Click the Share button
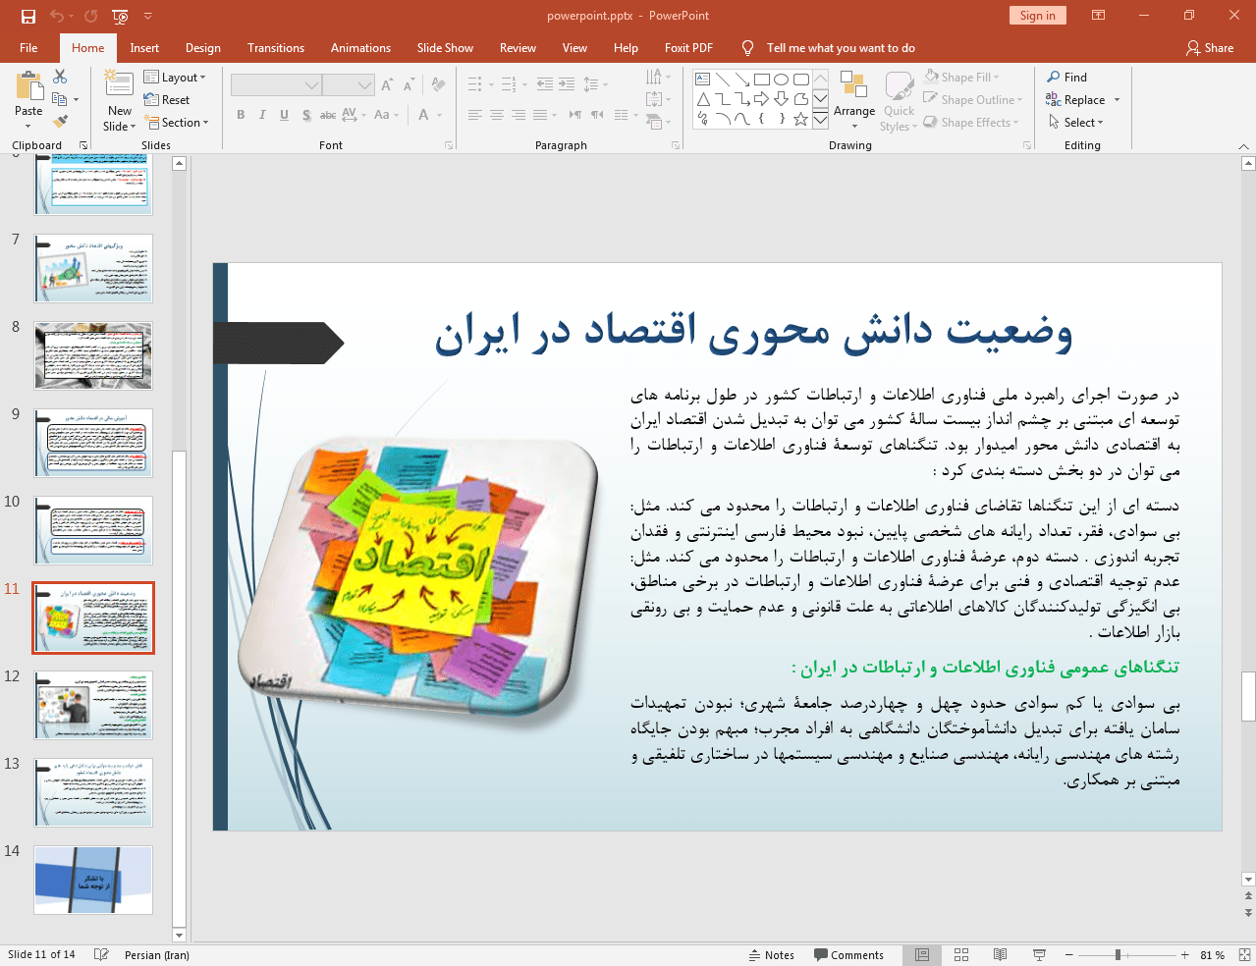 pos(1210,47)
